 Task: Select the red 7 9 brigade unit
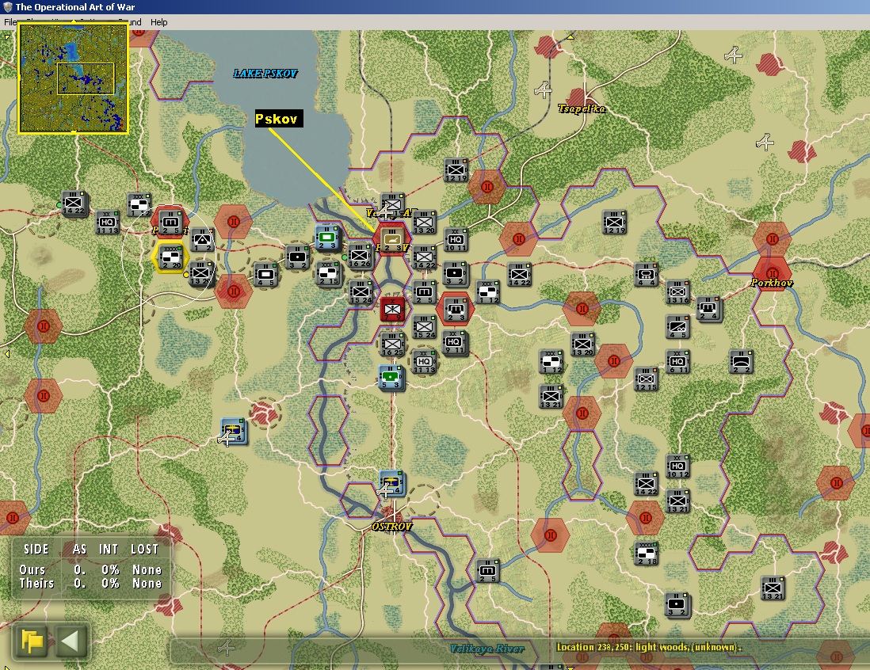pyautogui.click(x=392, y=309)
